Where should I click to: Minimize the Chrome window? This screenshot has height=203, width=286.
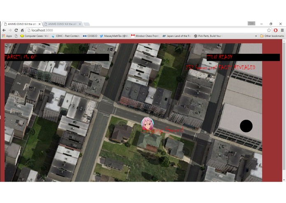(x=261, y=24)
